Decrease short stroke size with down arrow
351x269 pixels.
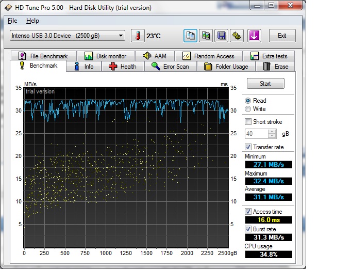[x=272, y=136]
